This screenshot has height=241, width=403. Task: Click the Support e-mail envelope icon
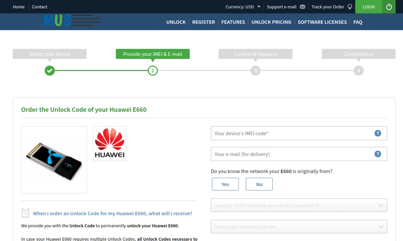[x=303, y=7]
